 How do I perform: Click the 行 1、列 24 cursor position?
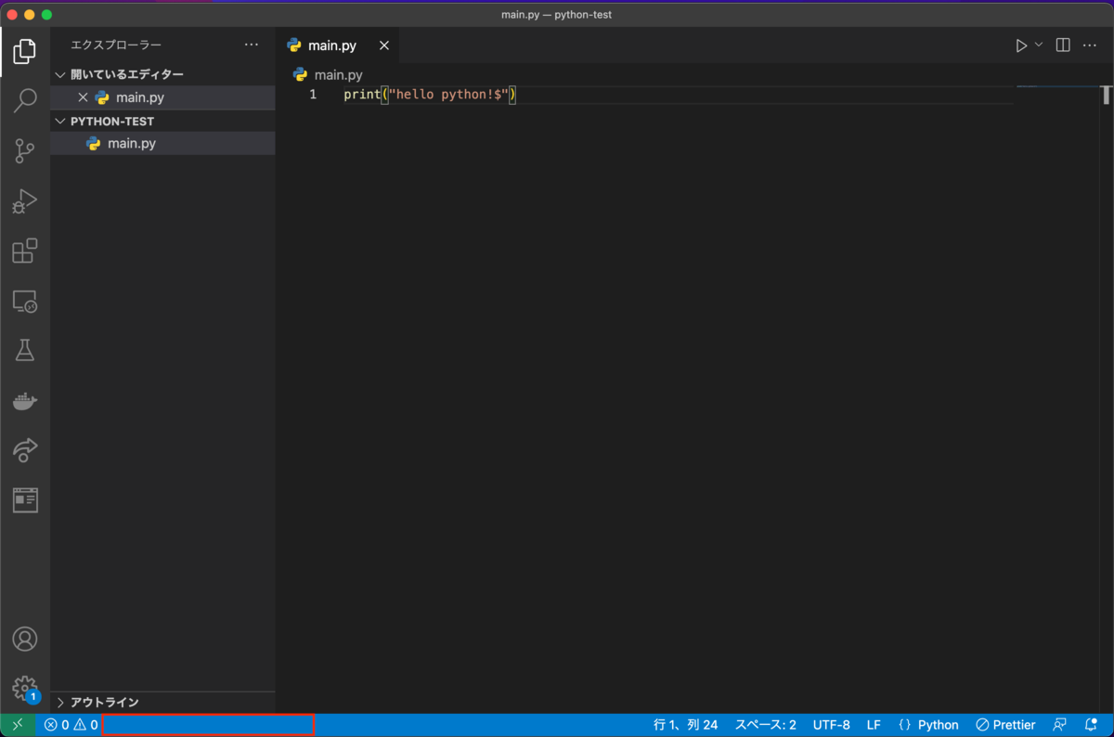[x=686, y=725]
